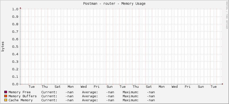Click the "Average:" label in Memory Buffers row
The image size is (229, 104).
pyautogui.click(x=90, y=96)
